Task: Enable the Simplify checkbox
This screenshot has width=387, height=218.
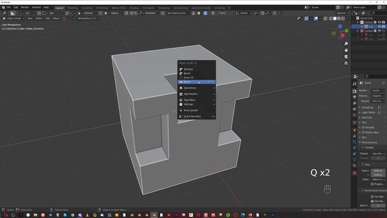Action: click(x=363, y=128)
